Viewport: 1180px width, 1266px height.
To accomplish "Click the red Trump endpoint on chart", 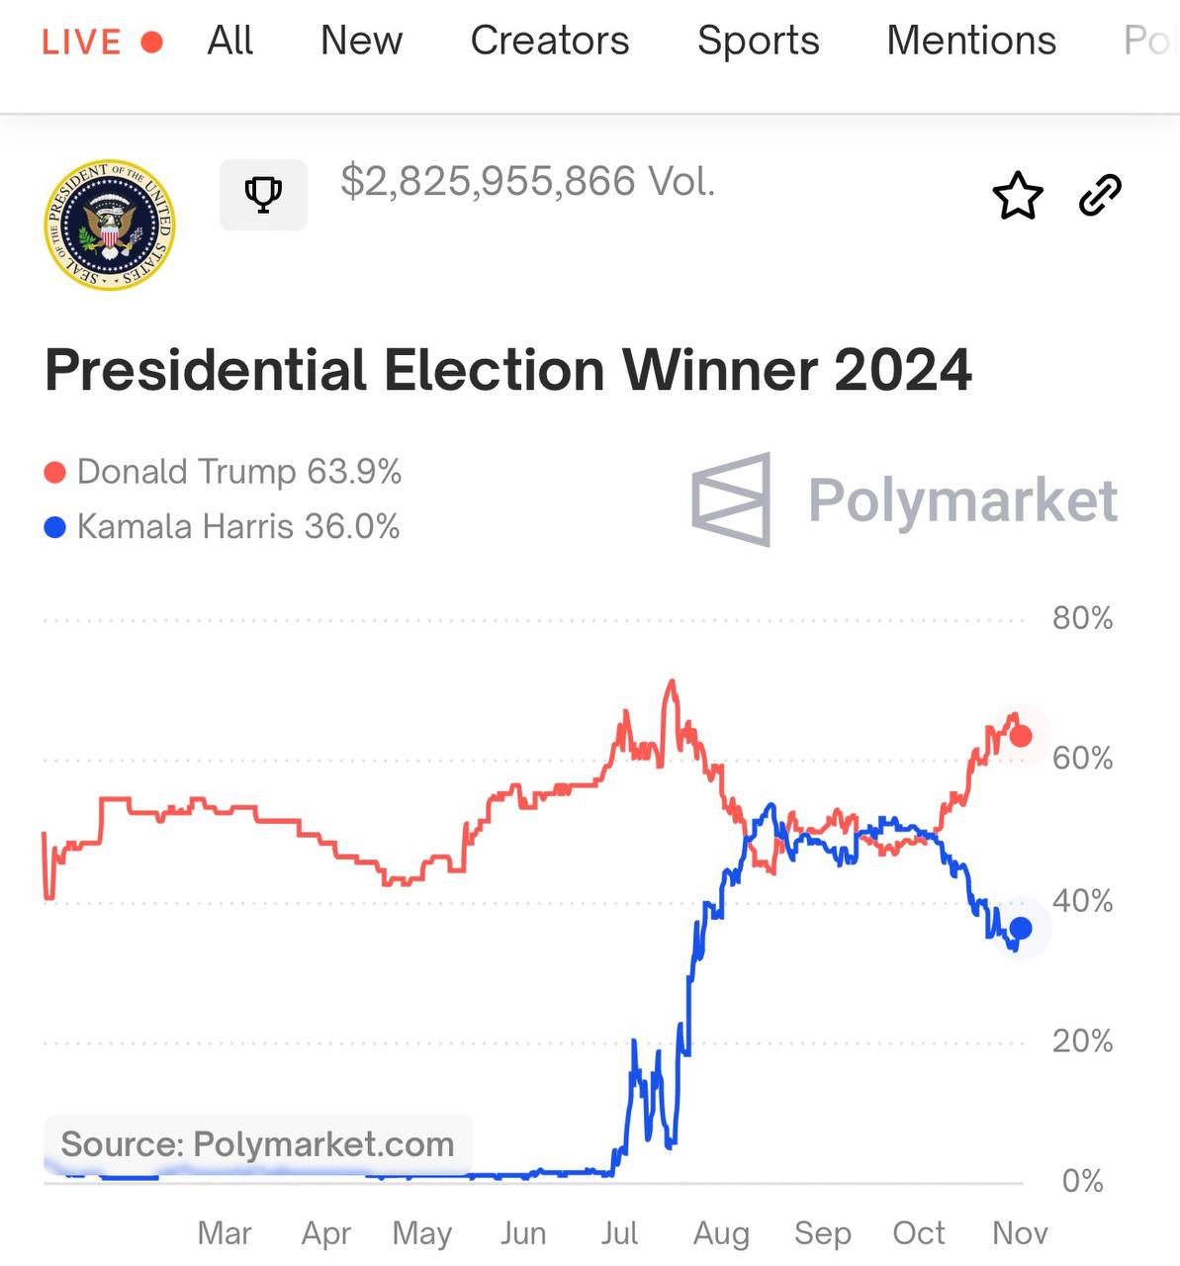I will [x=1021, y=736].
